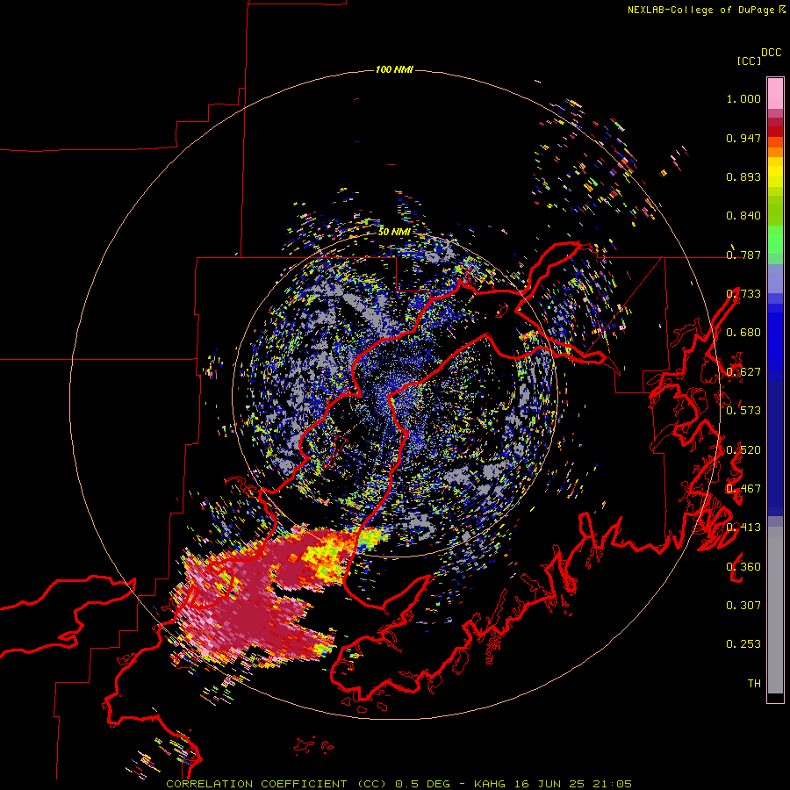Click the 0.893 value on color scale
Image resolution: width=790 pixels, height=790 pixels.
coord(743,176)
